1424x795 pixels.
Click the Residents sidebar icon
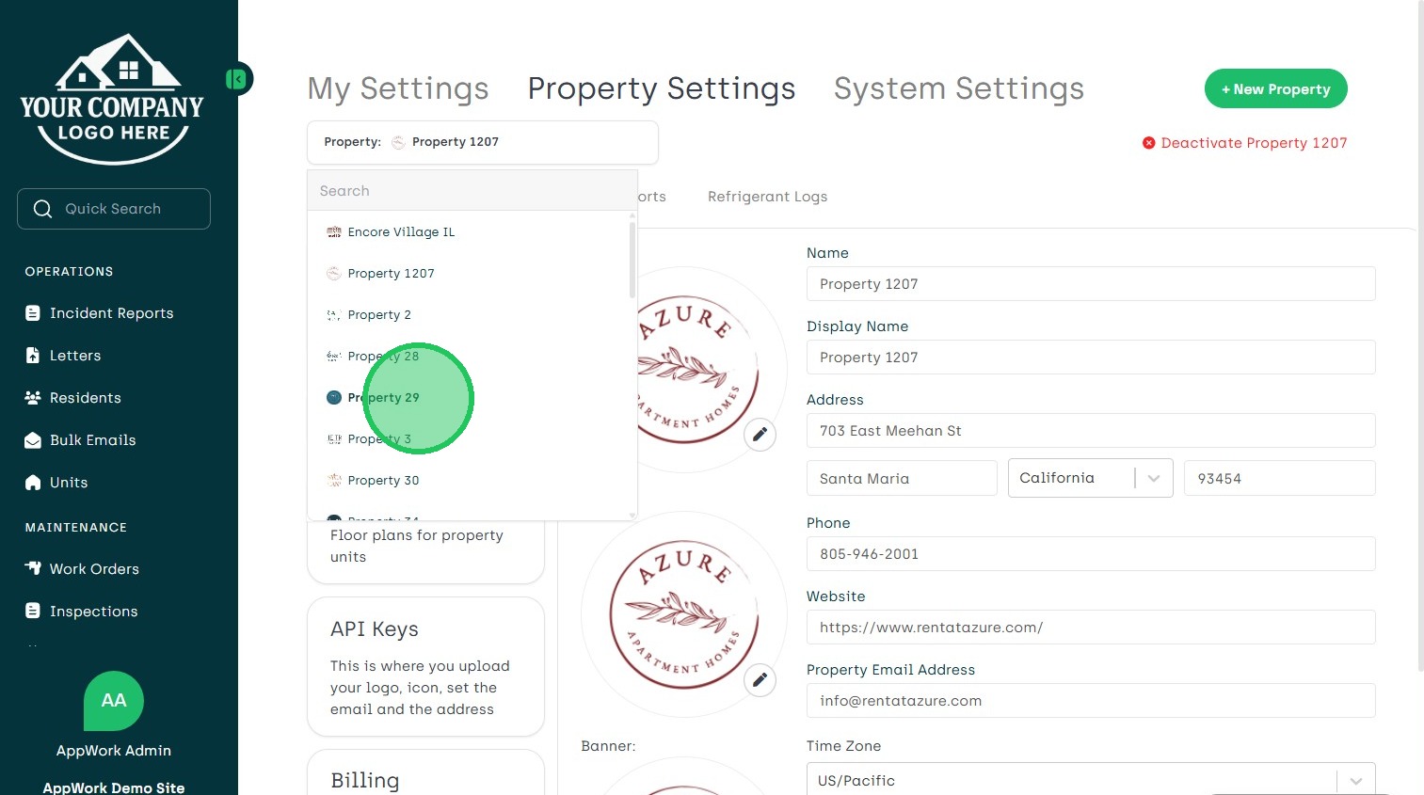click(33, 398)
